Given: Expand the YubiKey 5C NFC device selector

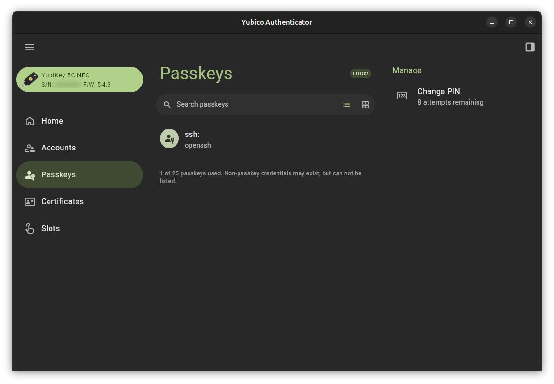Looking at the screenshot, I should pos(79,79).
